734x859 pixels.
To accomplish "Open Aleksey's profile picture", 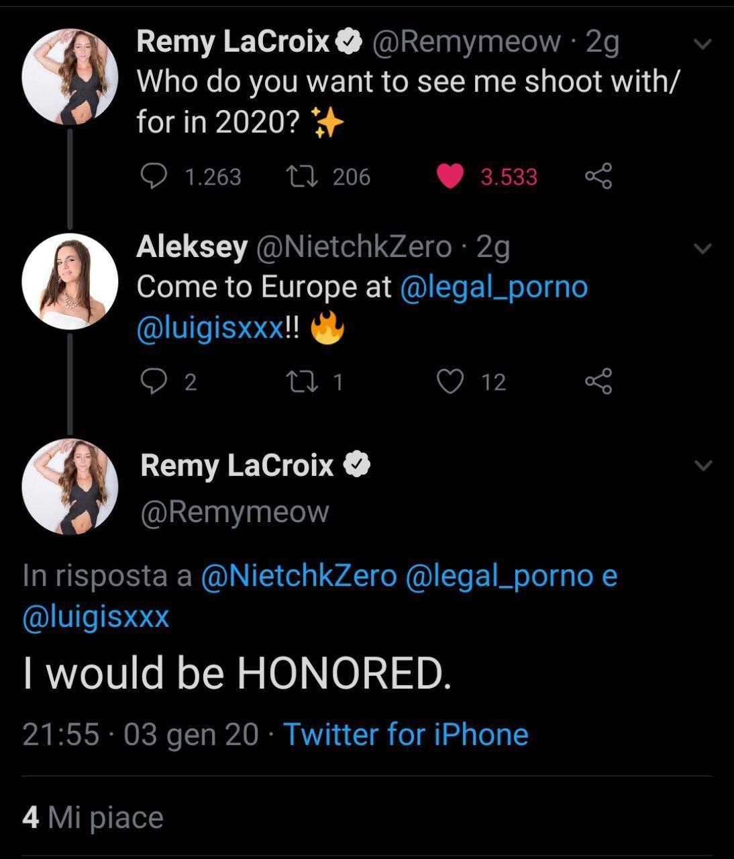I will click(70, 282).
